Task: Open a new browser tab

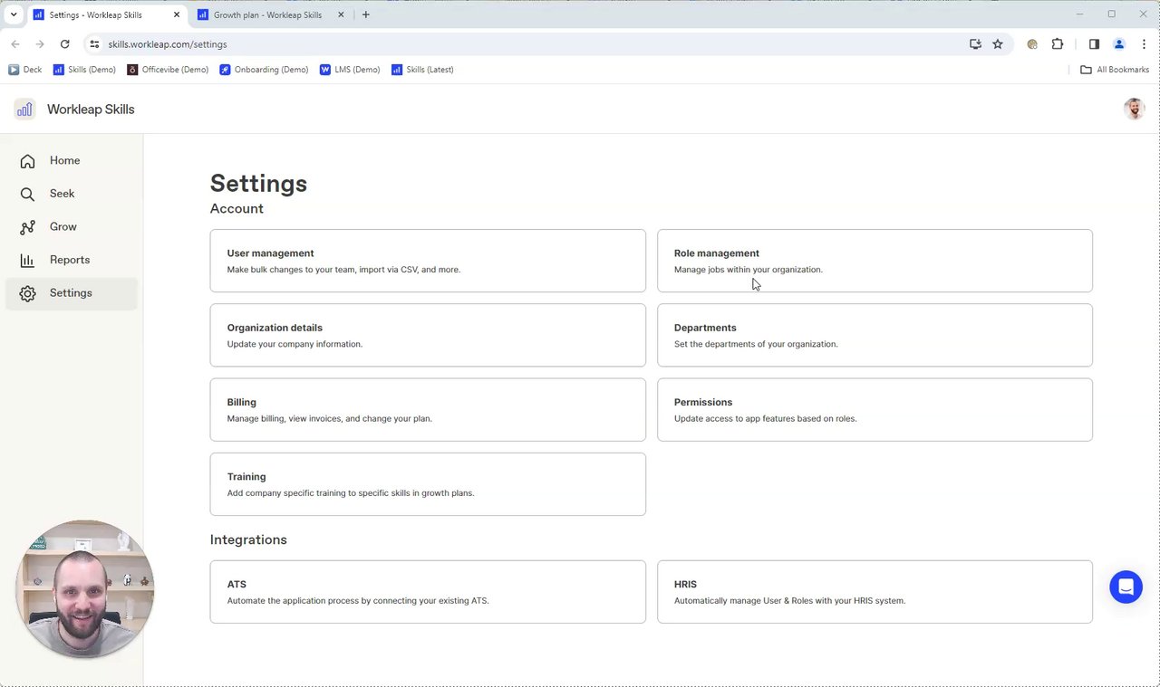Action: click(366, 14)
